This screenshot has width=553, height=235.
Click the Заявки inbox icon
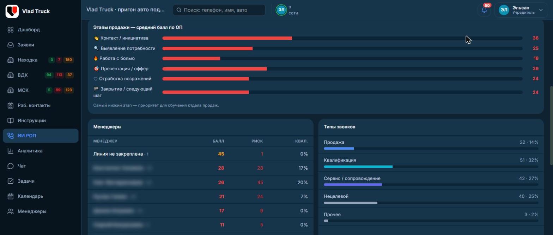pyautogui.click(x=11, y=45)
